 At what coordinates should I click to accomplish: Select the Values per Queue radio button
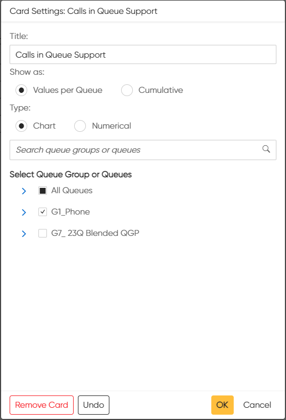[21, 90]
